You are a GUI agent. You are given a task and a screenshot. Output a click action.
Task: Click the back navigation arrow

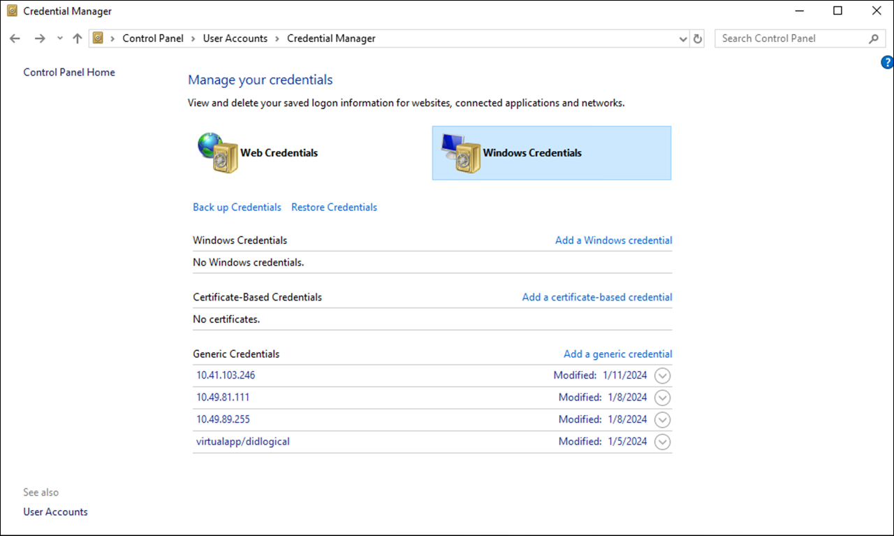coord(15,38)
